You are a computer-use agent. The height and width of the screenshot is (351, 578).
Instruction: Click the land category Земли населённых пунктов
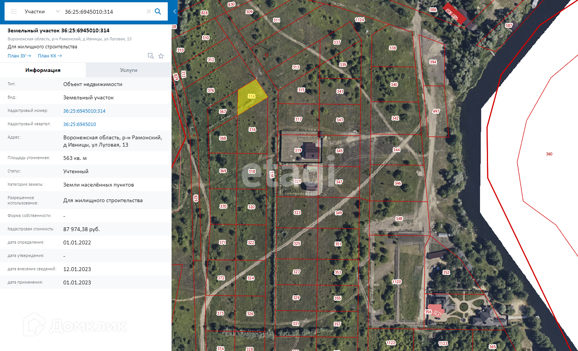point(99,185)
